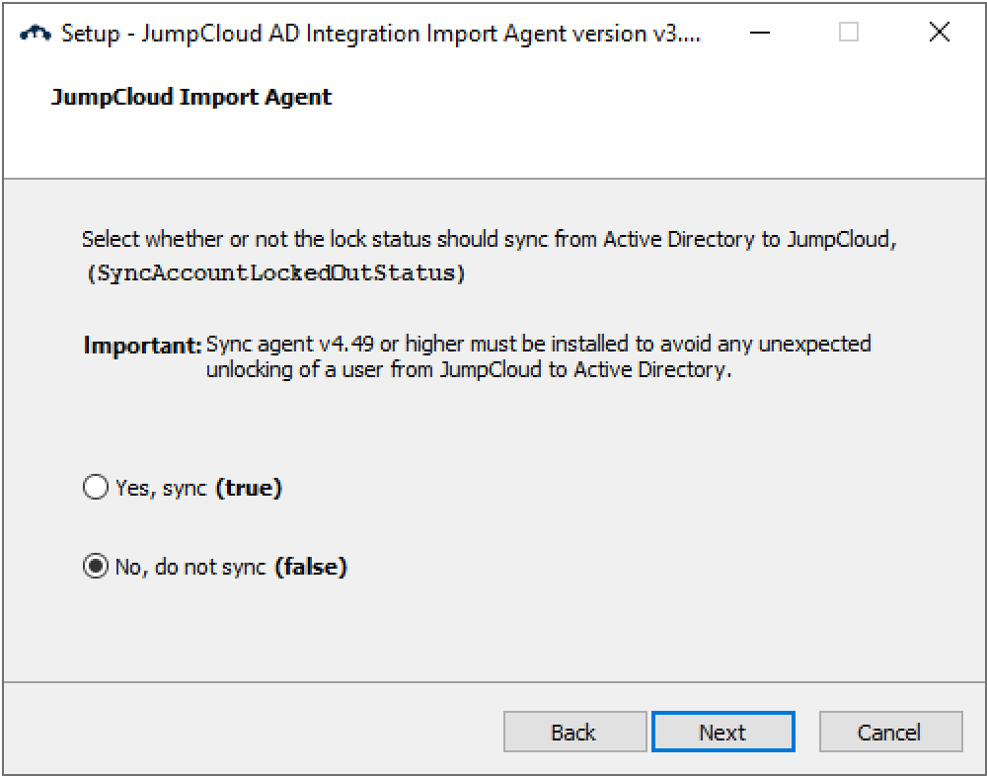Viewport: 987px width, 776px height.
Task: Click the "Sync agent v4.49 or higher" note
Action: (x=538, y=344)
